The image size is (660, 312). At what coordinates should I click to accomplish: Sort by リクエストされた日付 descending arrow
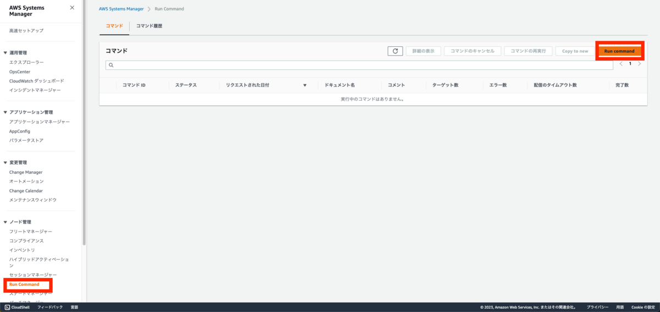tap(305, 86)
